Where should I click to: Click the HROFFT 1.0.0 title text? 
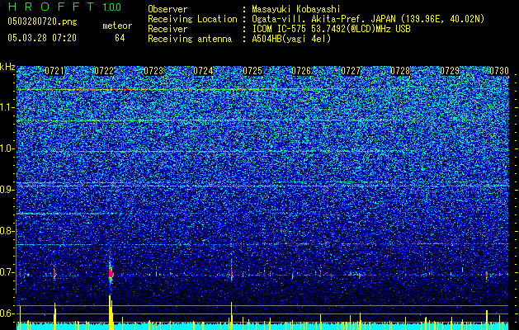click(64, 7)
